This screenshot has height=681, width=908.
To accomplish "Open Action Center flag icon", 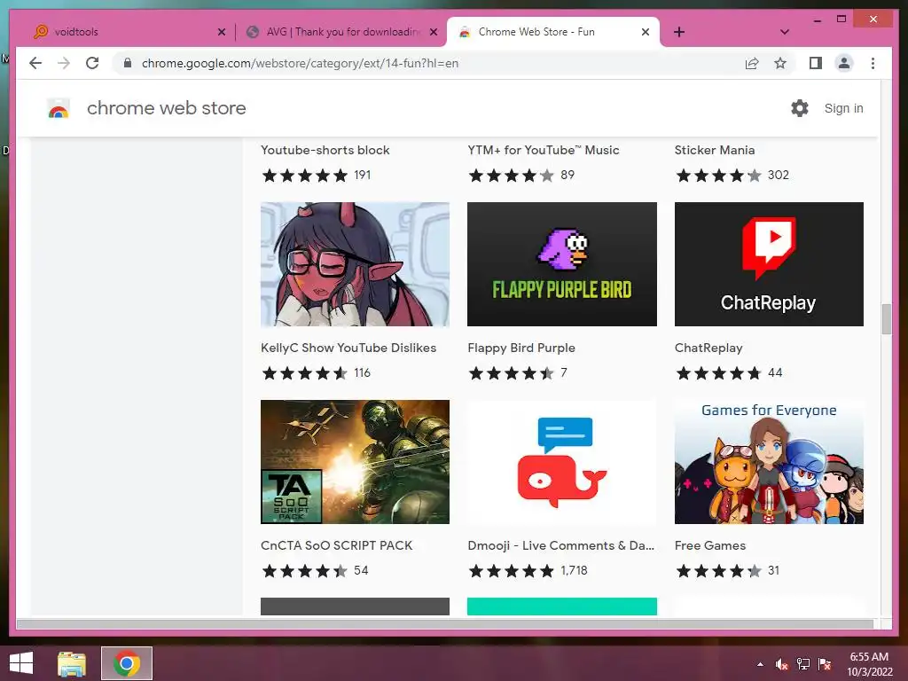I will point(825,664).
